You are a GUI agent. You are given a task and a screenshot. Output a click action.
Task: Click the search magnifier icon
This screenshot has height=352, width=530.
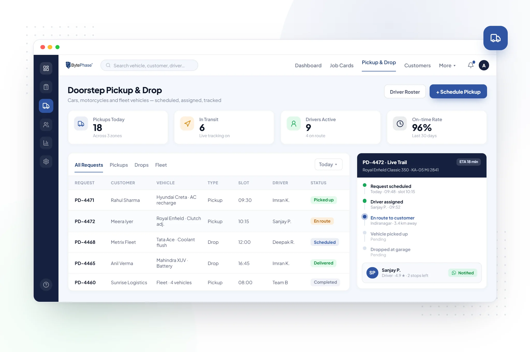[108, 65]
